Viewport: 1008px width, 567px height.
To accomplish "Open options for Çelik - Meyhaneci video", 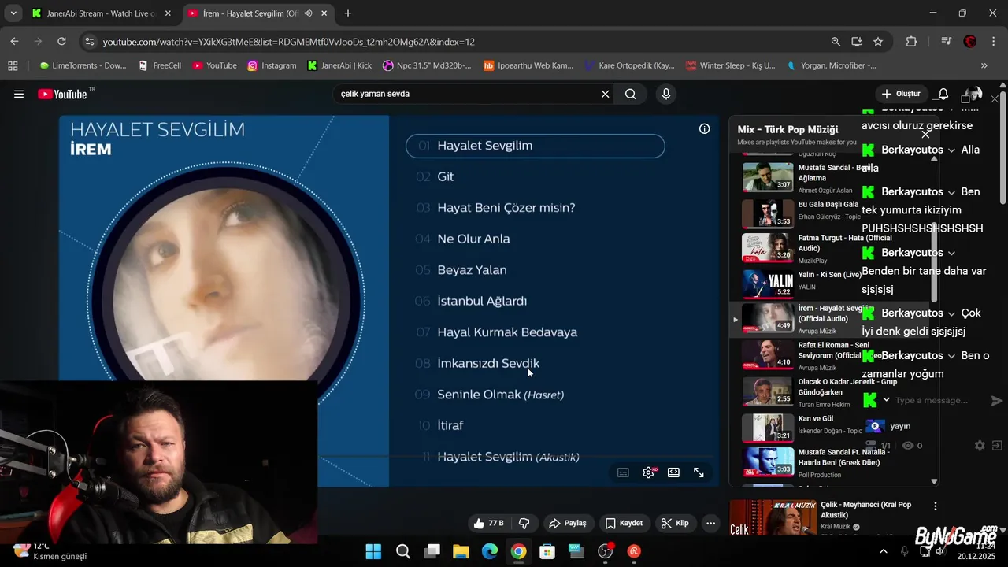I will coord(936,506).
